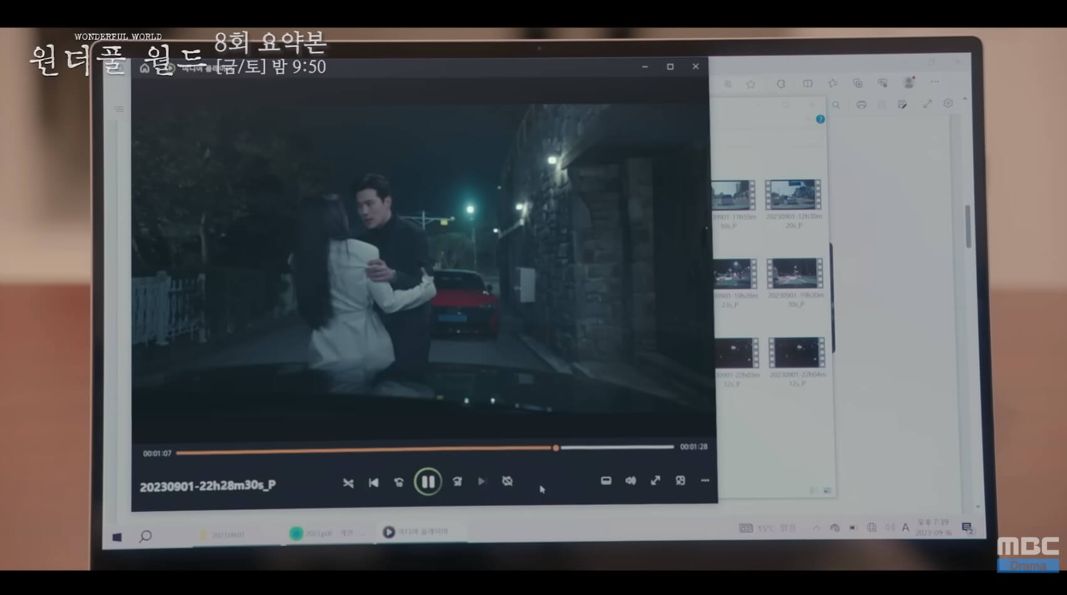Click the playhead knob on the timeline
1067x595 pixels.
coord(556,448)
